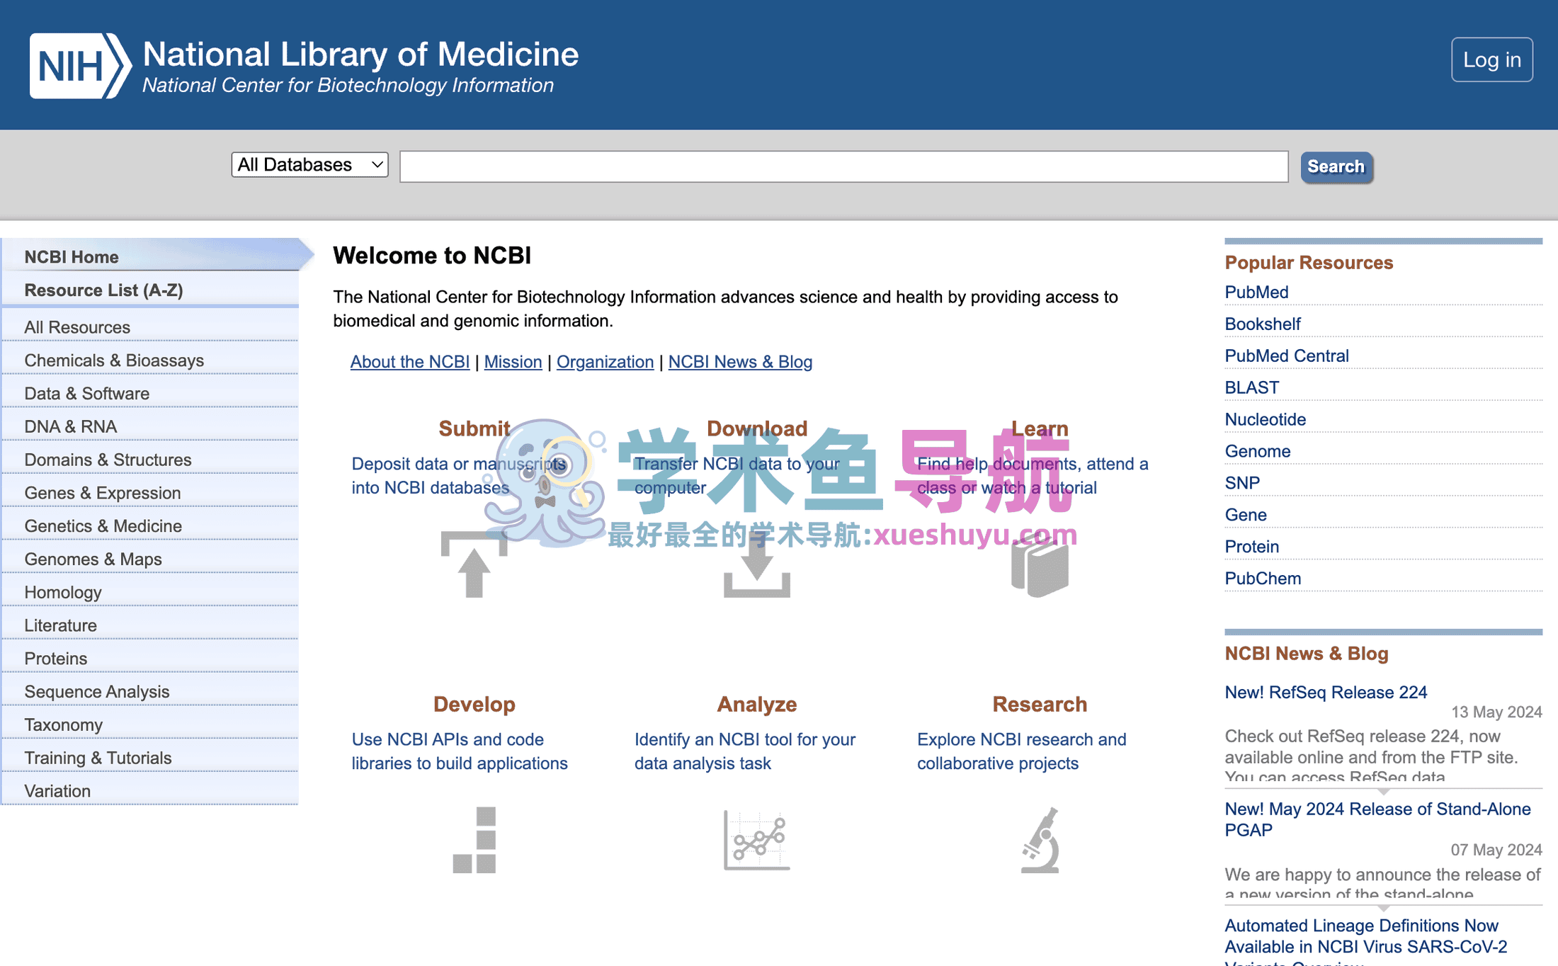The height and width of the screenshot is (966, 1558).
Task: Open 'New! RefSeq Release 224' news item
Action: tap(1326, 692)
